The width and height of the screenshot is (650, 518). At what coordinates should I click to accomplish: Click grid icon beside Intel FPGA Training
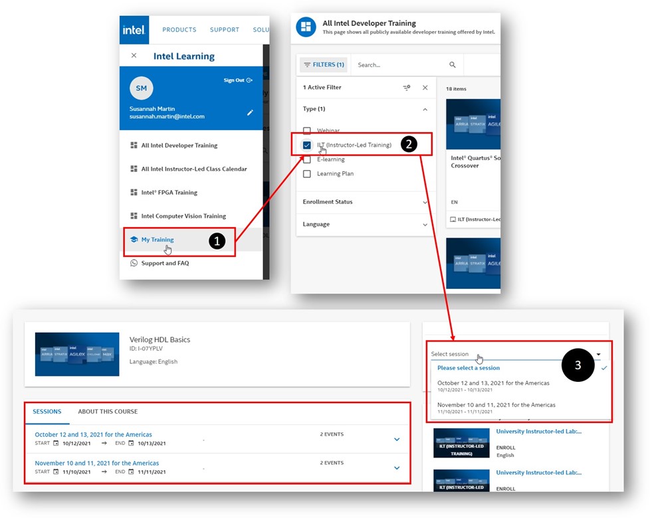(x=134, y=192)
